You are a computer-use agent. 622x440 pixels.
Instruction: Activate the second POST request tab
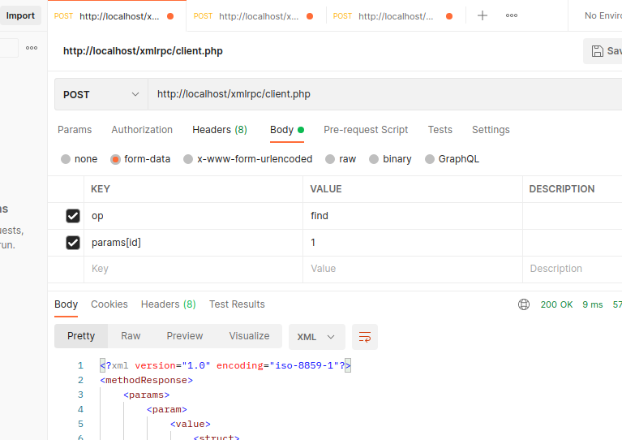(x=256, y=16)
